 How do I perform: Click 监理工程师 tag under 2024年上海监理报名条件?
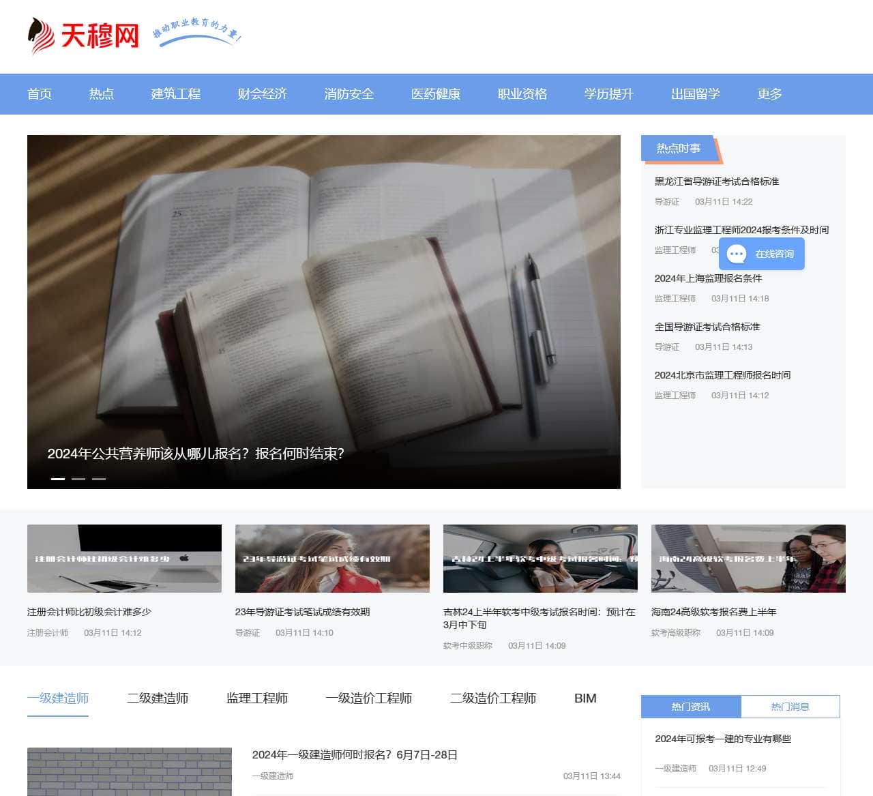point(675,299)
